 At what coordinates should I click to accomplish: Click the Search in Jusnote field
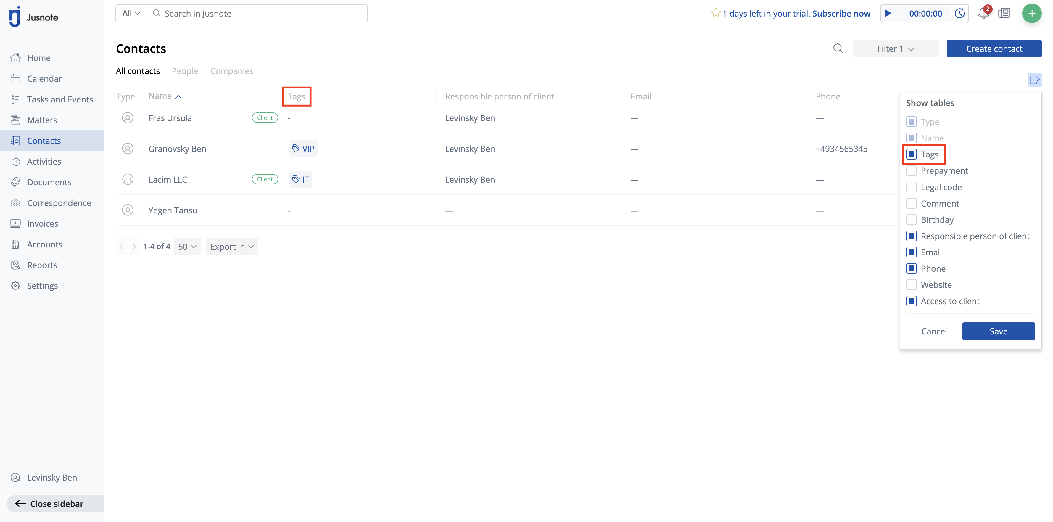coord(258,13)
